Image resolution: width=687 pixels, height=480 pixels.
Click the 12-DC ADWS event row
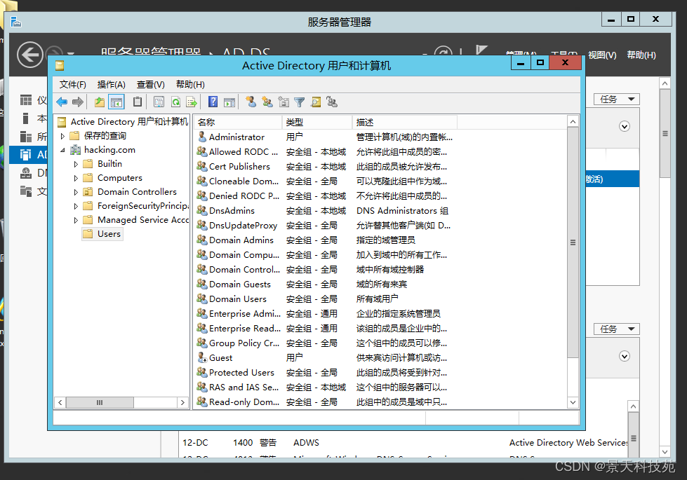click(403, 443)
